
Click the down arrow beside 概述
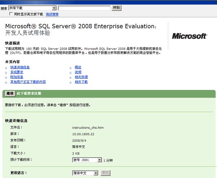tap(71, 68)
